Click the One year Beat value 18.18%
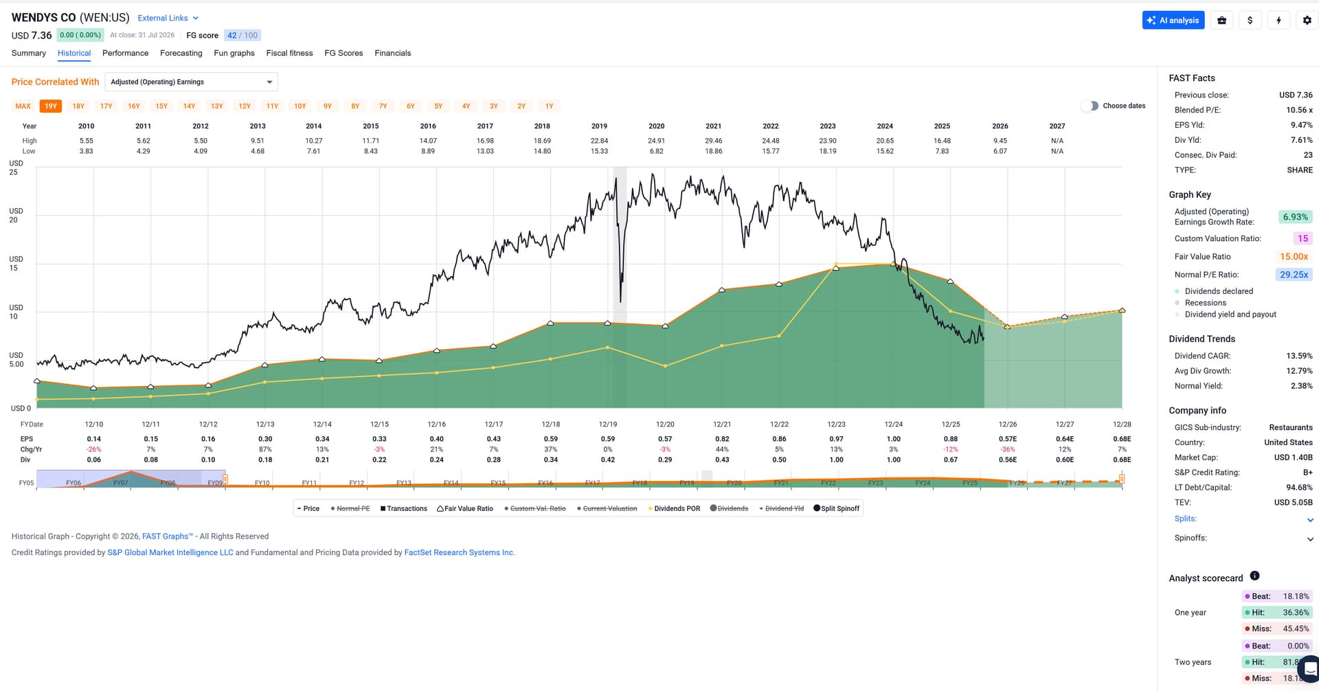The width and height of the screenshot is (1319, 691). coord(1296,596)
